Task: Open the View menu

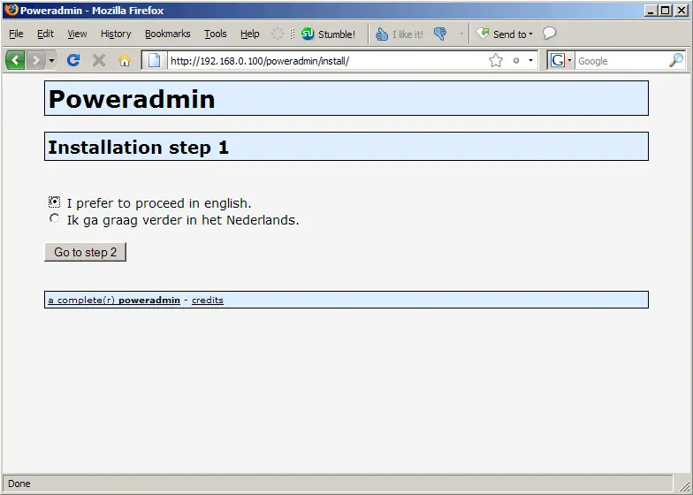Action: 77,34
